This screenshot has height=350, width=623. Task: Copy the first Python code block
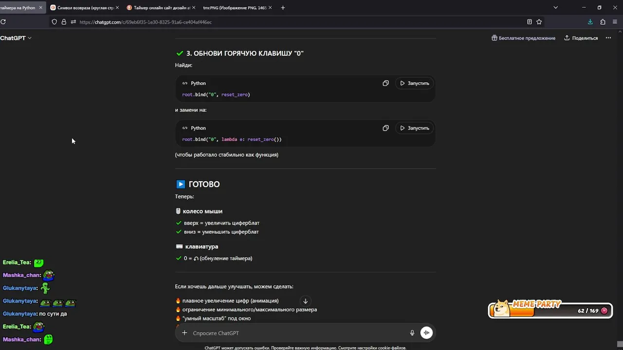click(385, 83)
